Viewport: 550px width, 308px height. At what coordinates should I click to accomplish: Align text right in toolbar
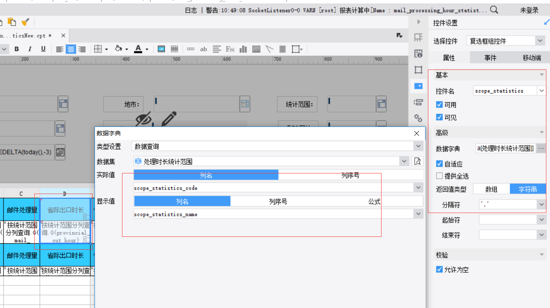(82, 49)
